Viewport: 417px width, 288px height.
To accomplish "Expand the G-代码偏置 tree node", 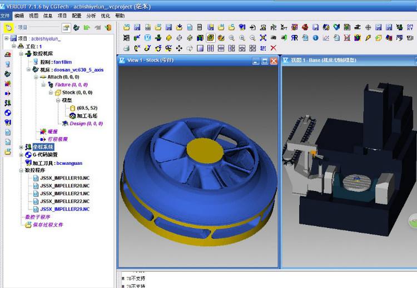I will click(x=21, y=155).
